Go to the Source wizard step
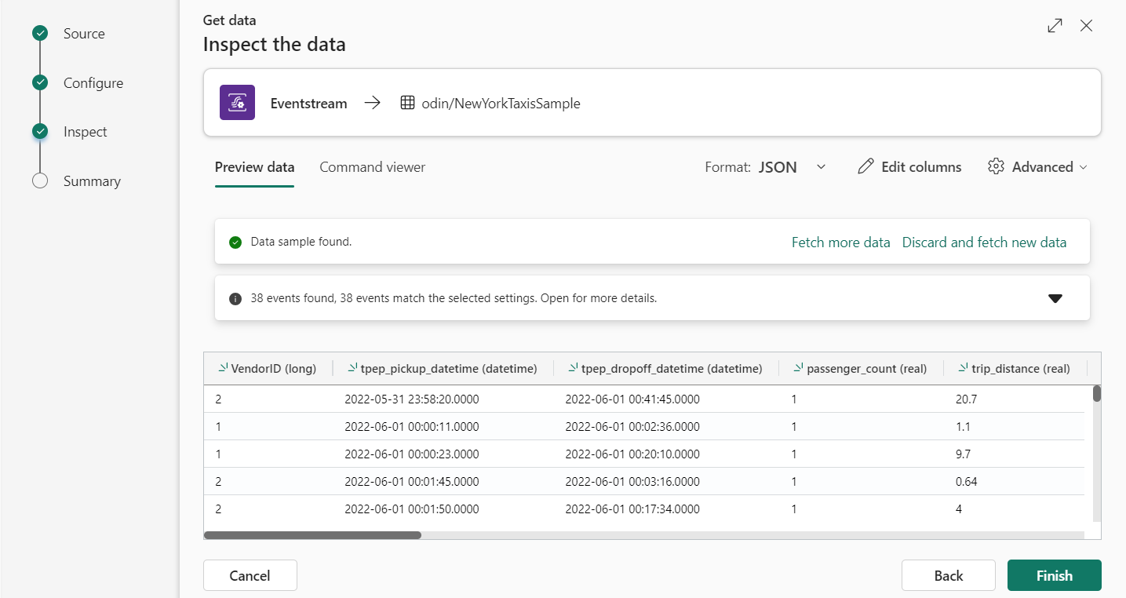 pyautogui.click(x=83, y=34)
